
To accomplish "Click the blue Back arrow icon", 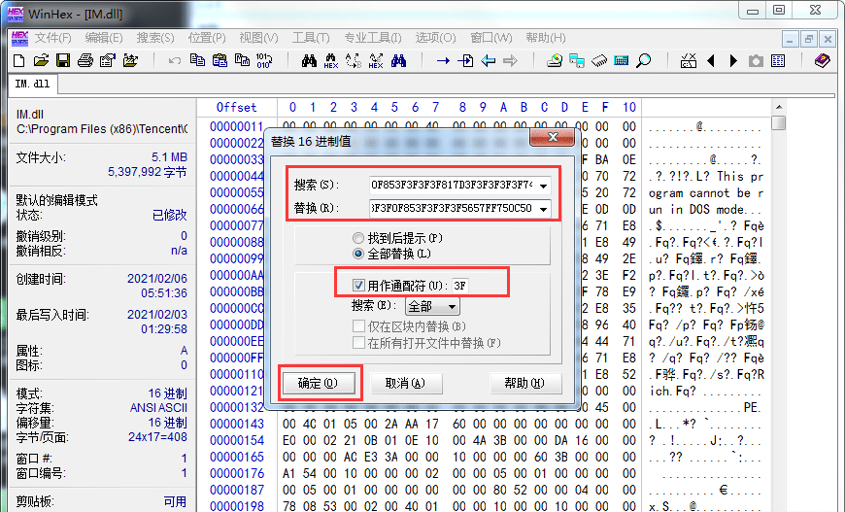I will coord(489,60).
